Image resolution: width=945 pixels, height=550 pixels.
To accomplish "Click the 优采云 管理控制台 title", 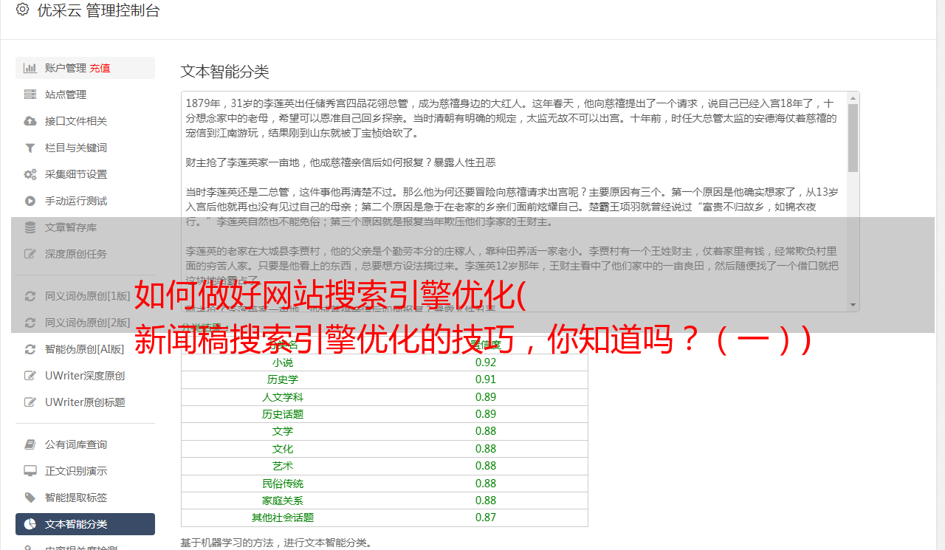I will tap(97, 10).
